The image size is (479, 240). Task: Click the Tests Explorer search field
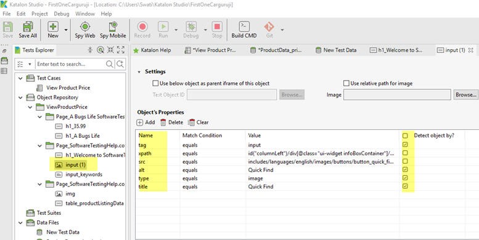click(x=70, y=64)
